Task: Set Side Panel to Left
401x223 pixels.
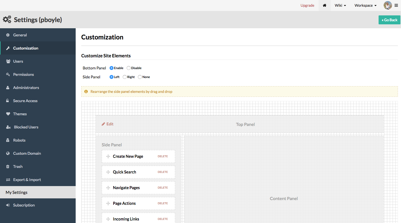Action: pos(112,77)
